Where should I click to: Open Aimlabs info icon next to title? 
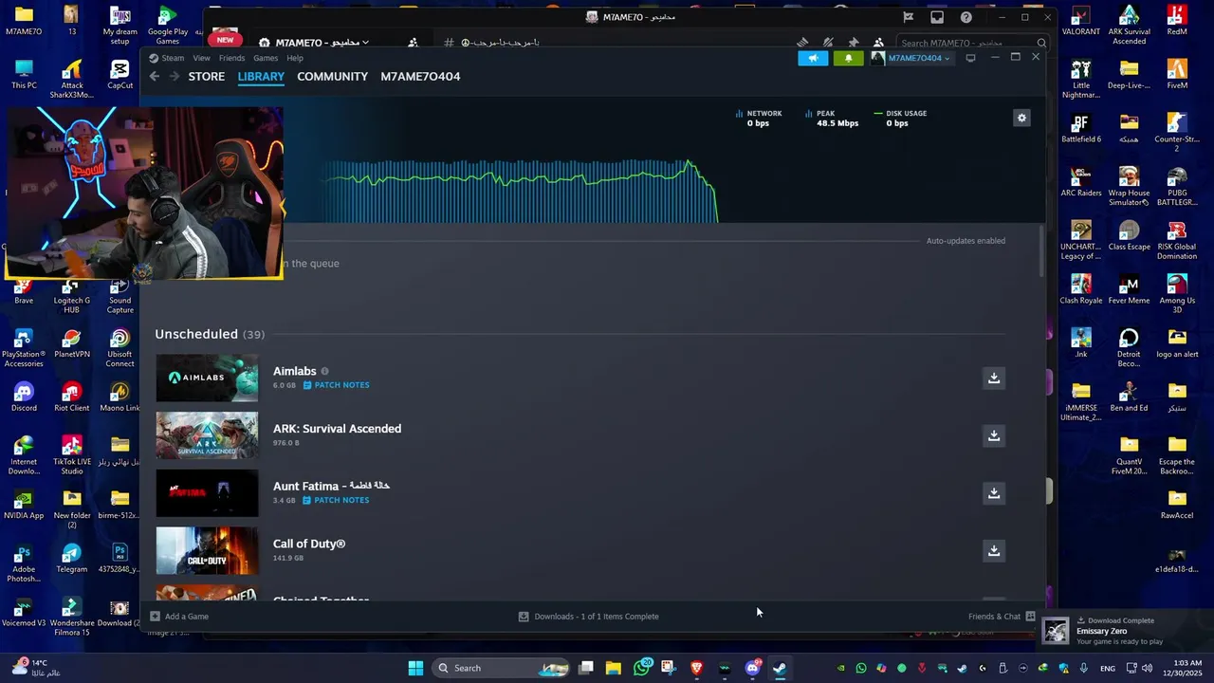324,371
